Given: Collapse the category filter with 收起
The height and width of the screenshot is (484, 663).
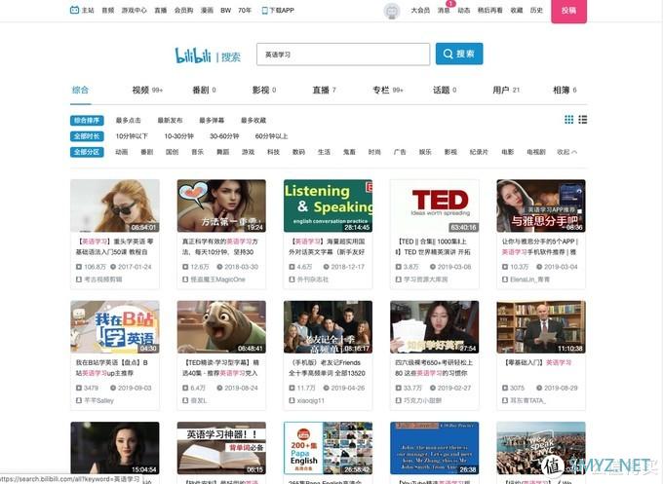Looking at the screenshot, I should tap(567, 152).
